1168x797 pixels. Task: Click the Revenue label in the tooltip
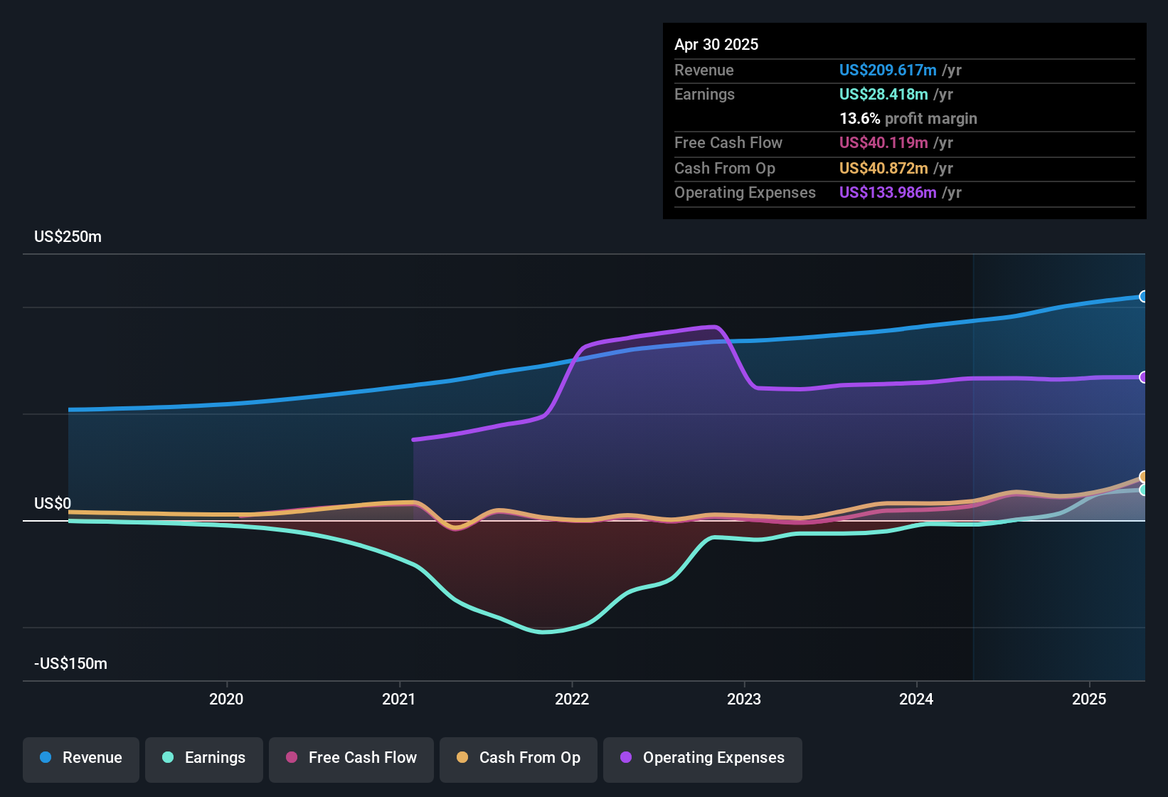coord(704,70)
